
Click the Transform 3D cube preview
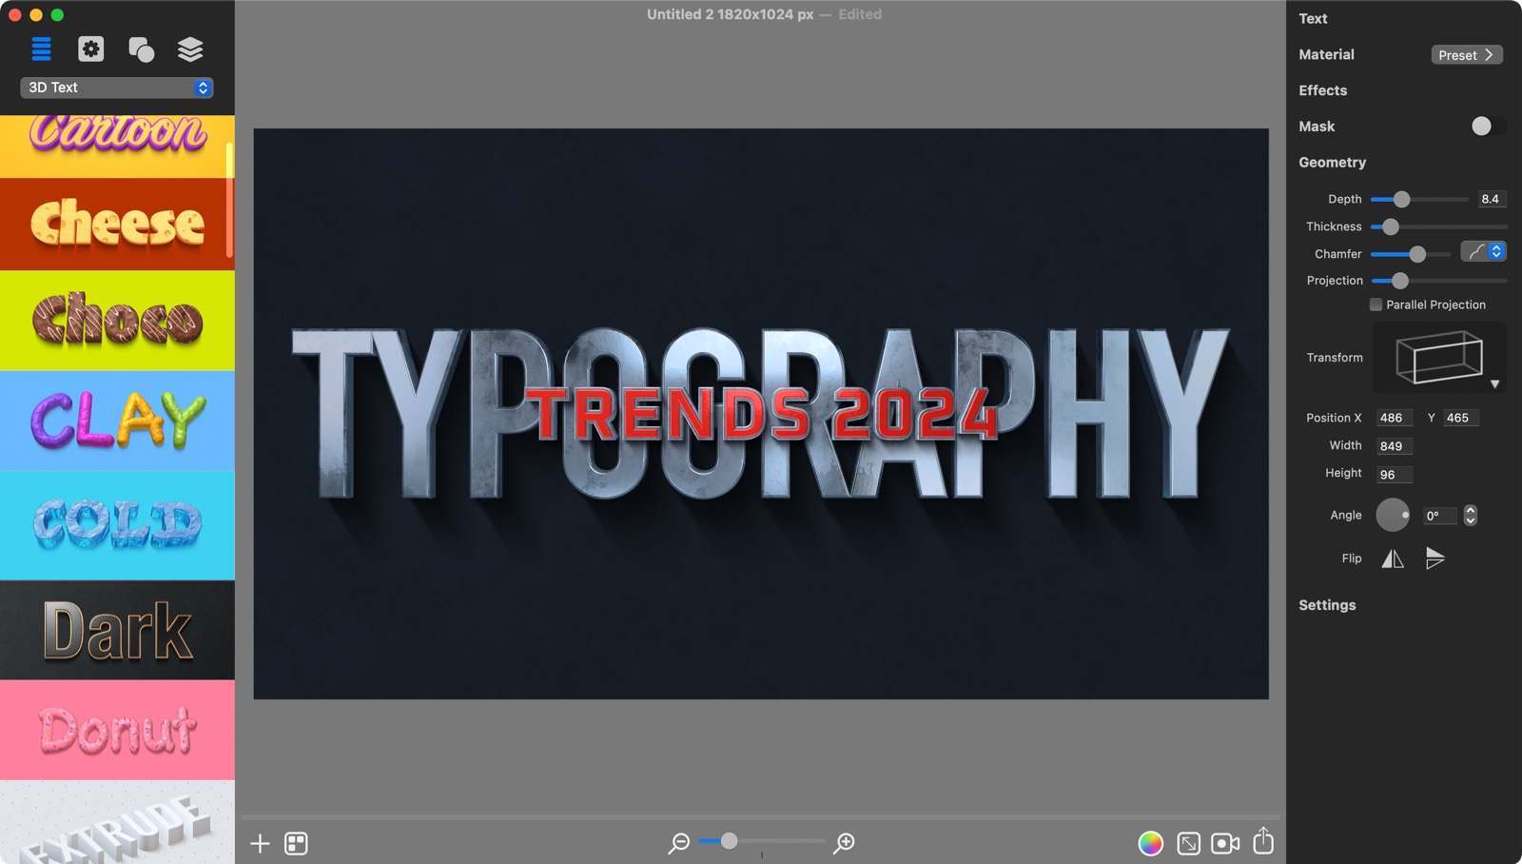point(1439,357)
